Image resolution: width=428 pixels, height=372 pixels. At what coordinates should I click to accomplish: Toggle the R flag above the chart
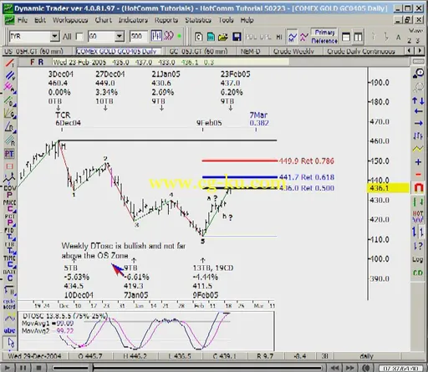click(x=41, y=62)
